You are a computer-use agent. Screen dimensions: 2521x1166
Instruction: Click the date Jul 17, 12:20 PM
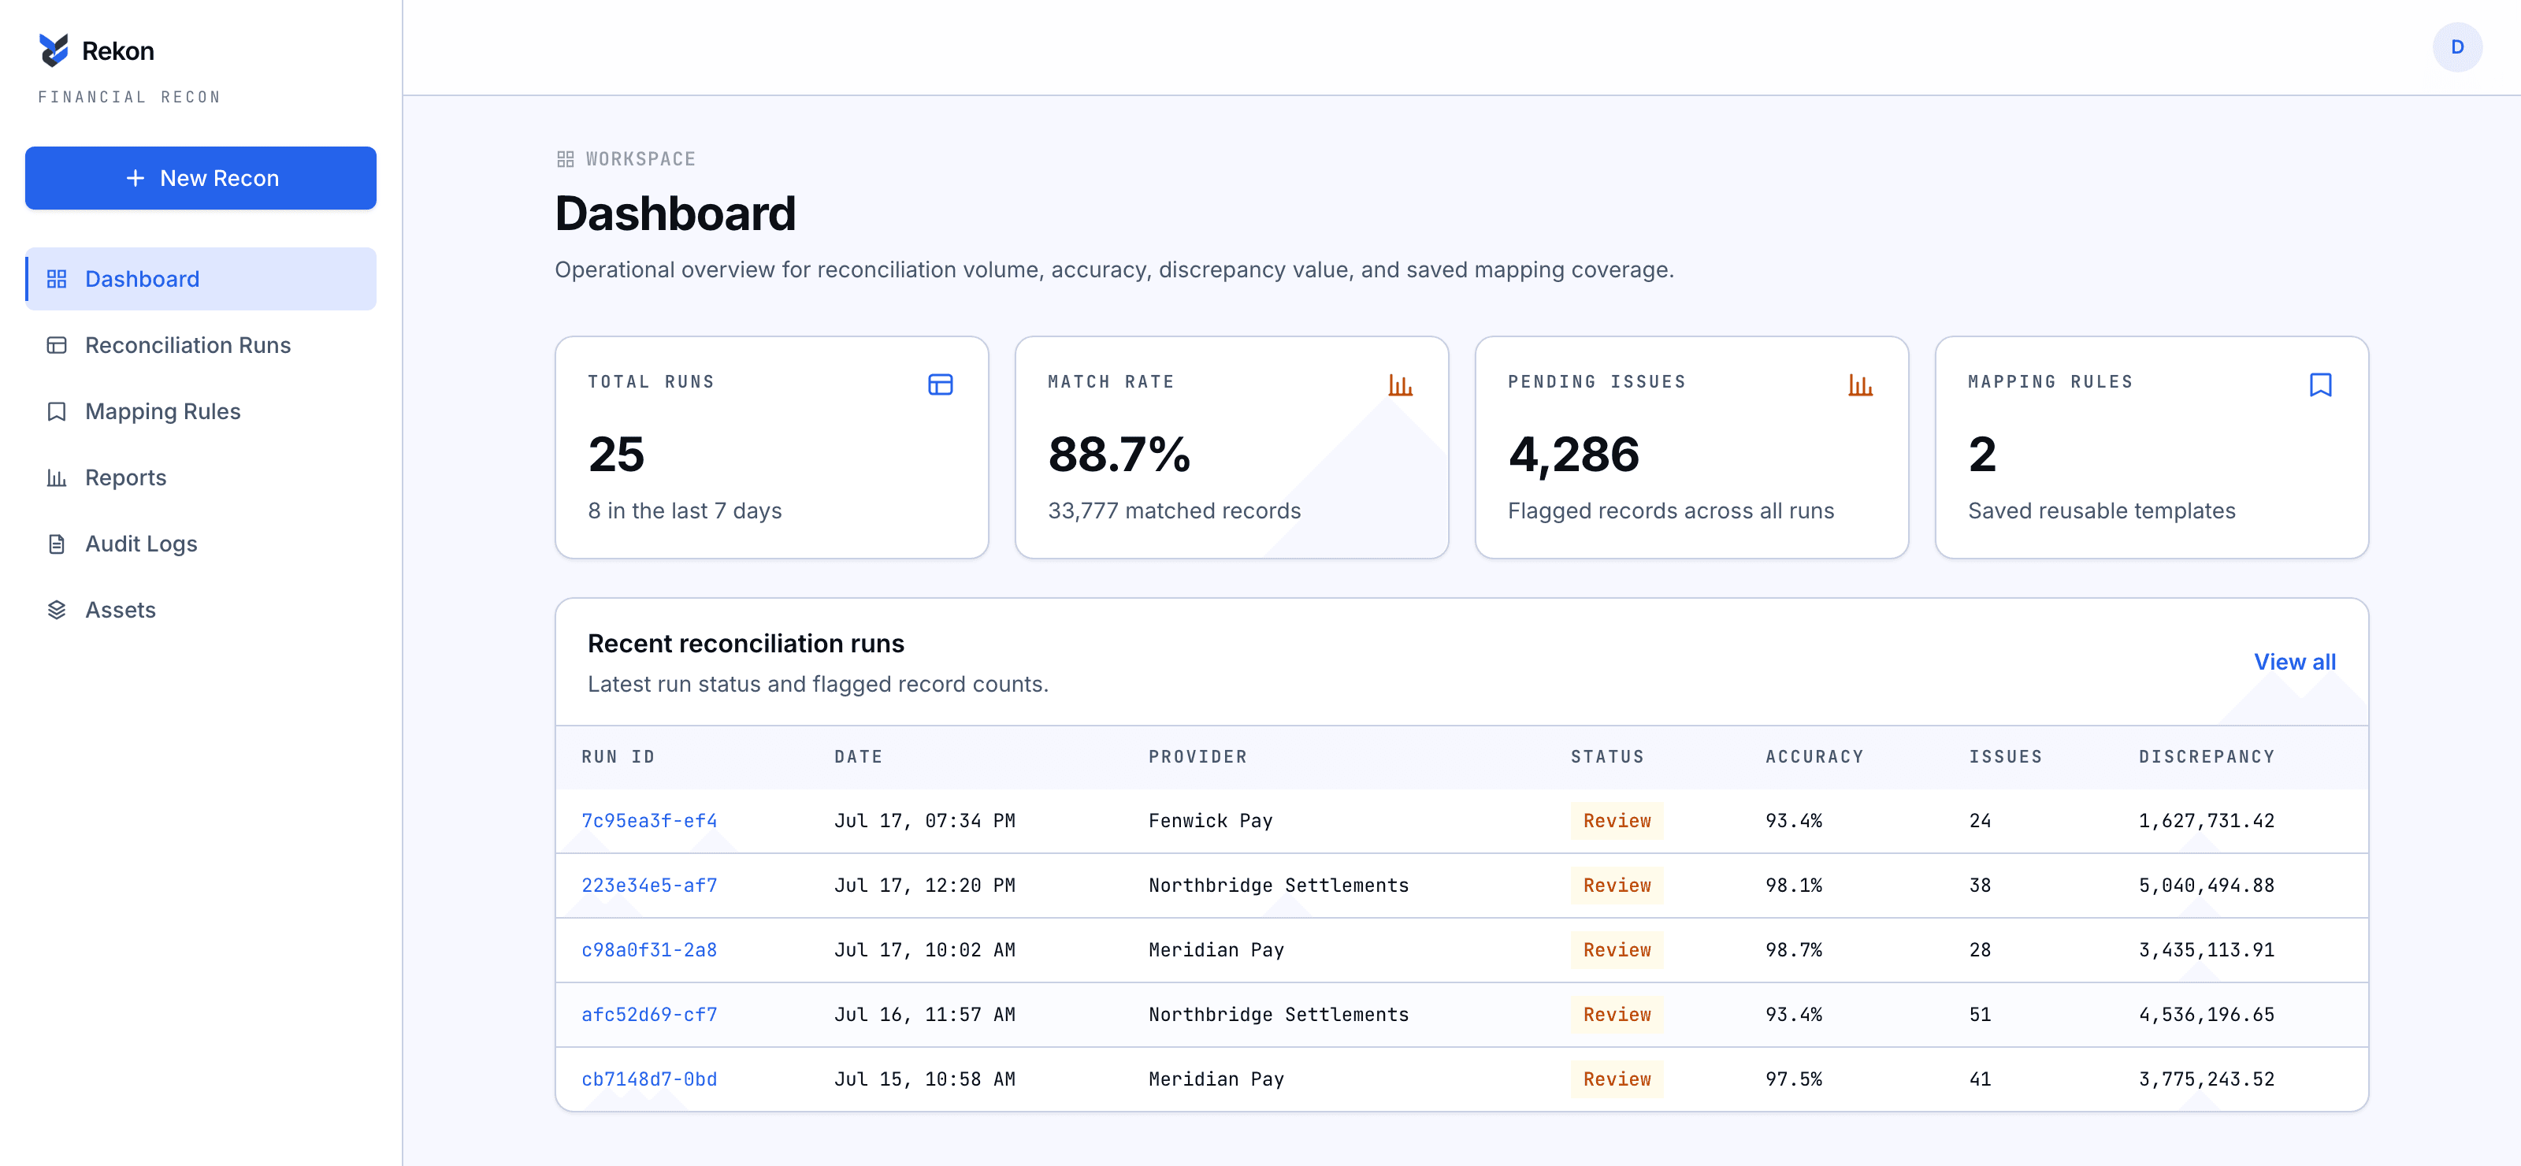pos(924,885)
